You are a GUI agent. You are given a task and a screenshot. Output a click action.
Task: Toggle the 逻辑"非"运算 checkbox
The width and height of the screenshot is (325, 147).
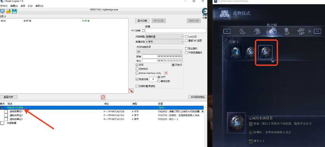pos(186,40)
